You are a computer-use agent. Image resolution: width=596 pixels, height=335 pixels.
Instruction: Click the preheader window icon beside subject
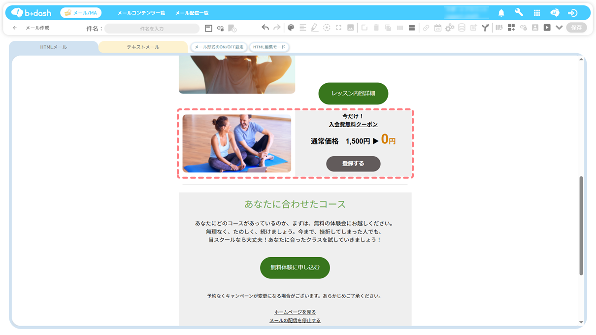point(208,29)
